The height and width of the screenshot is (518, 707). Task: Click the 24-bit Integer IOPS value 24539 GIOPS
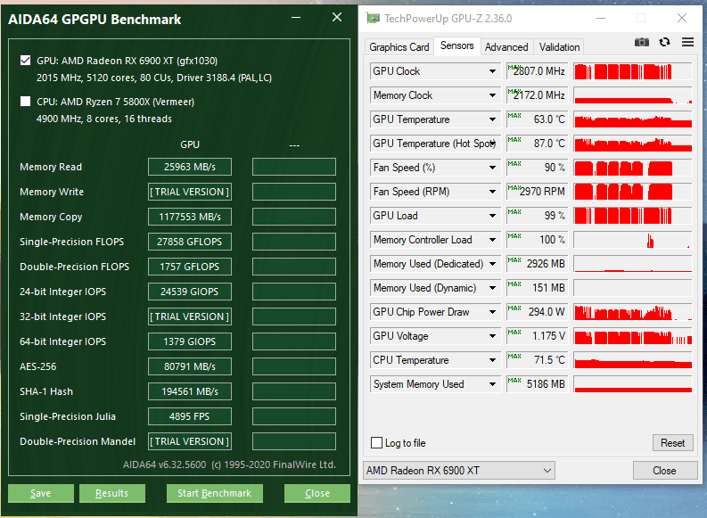pos(190,292)
